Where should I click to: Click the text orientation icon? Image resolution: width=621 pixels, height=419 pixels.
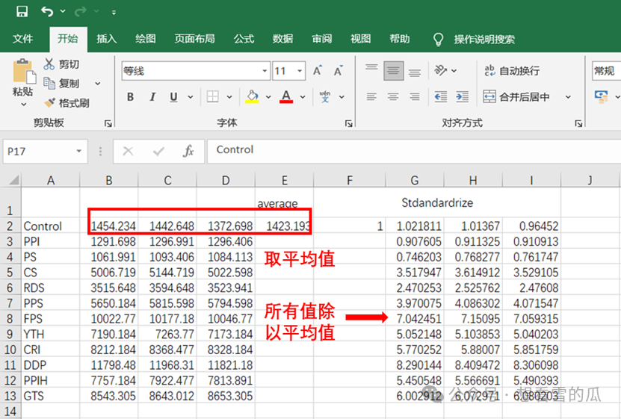pyautogui.click(x=441, y=70)
